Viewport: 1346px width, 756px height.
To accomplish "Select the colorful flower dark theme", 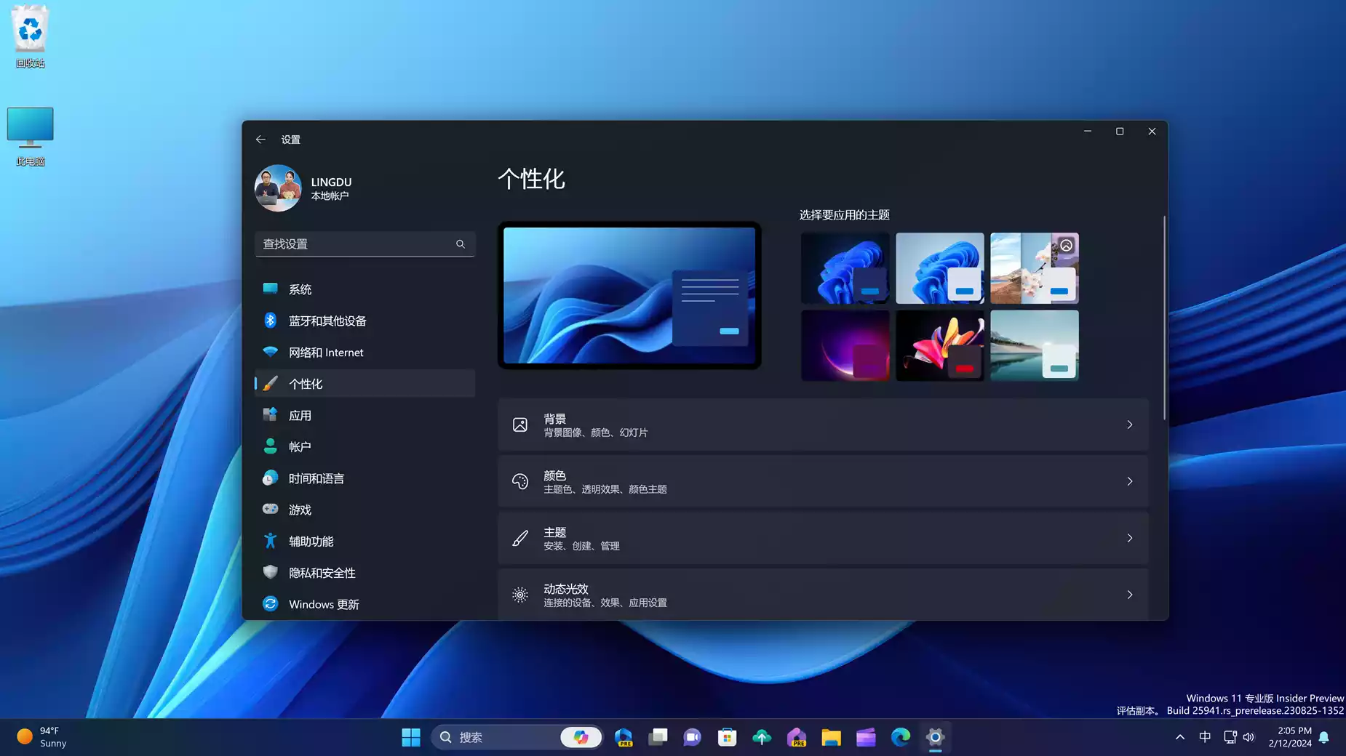I will click(x=939, y=345).
